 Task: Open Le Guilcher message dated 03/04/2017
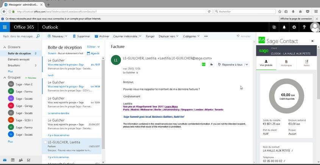click(72, 124)
